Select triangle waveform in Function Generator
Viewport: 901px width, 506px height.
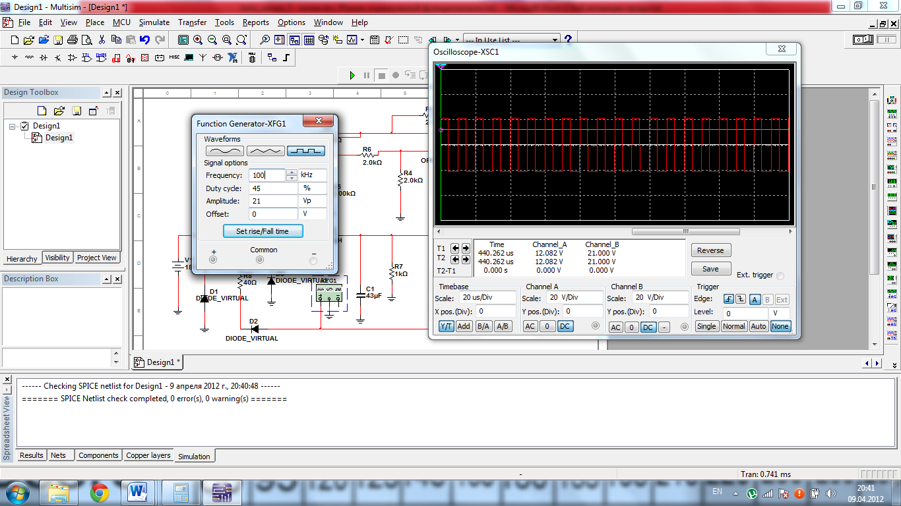point(265,151)
